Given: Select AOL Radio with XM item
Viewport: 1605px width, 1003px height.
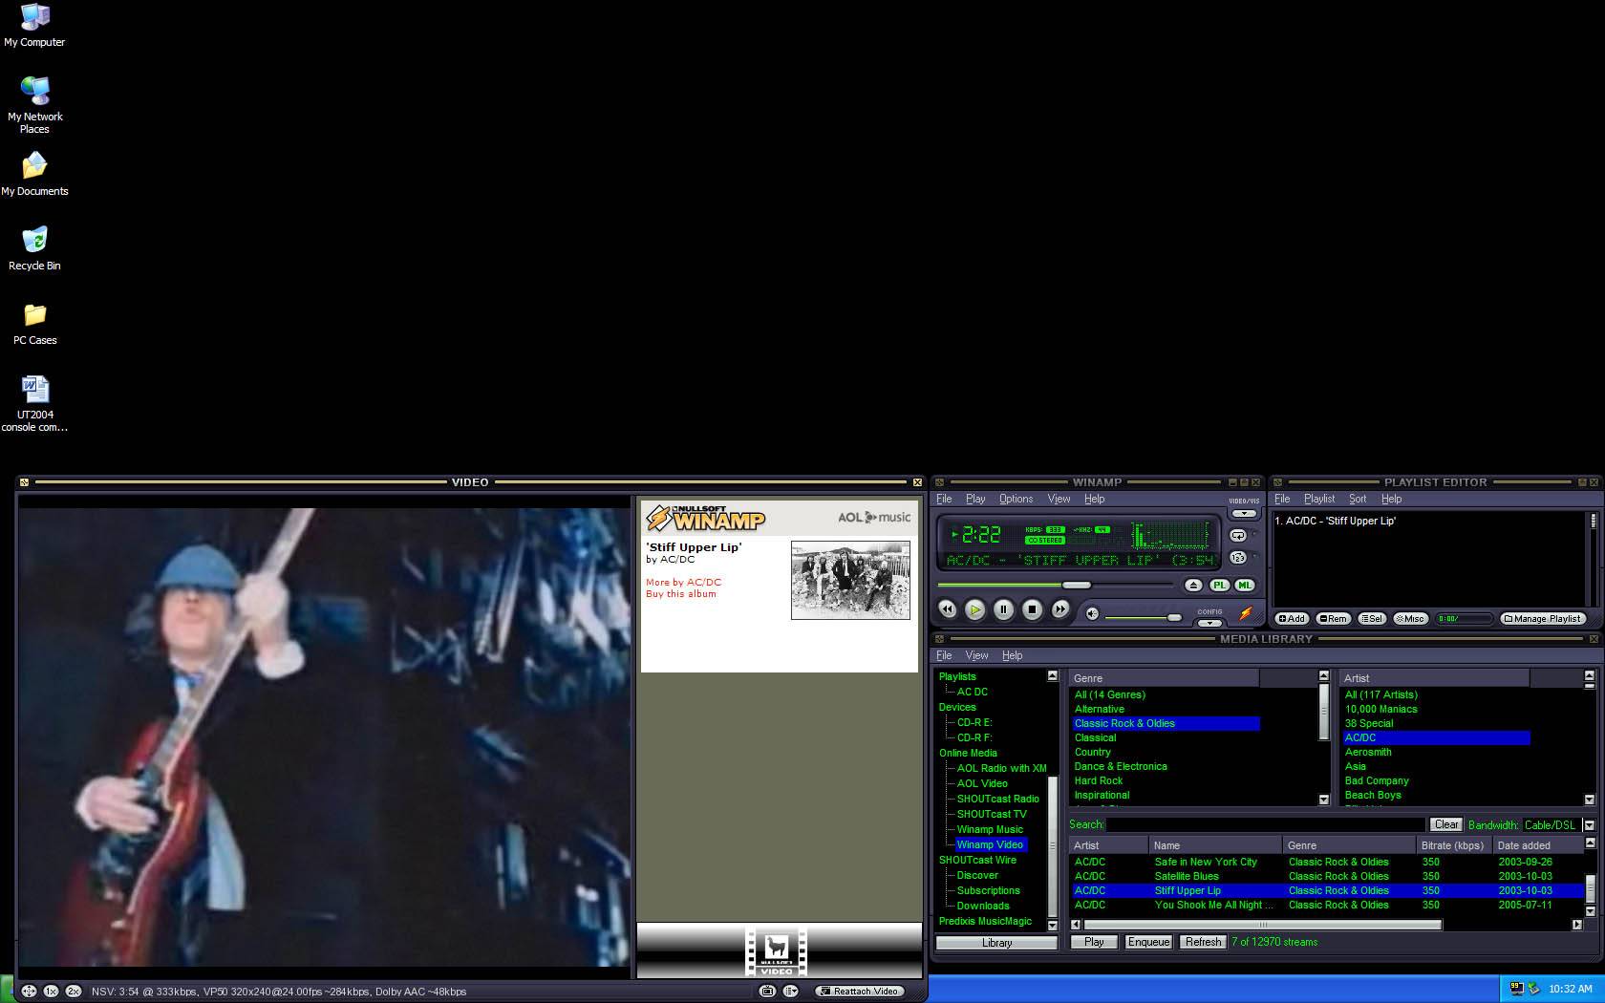Looking at the screenshot, I should (1001, 768).
